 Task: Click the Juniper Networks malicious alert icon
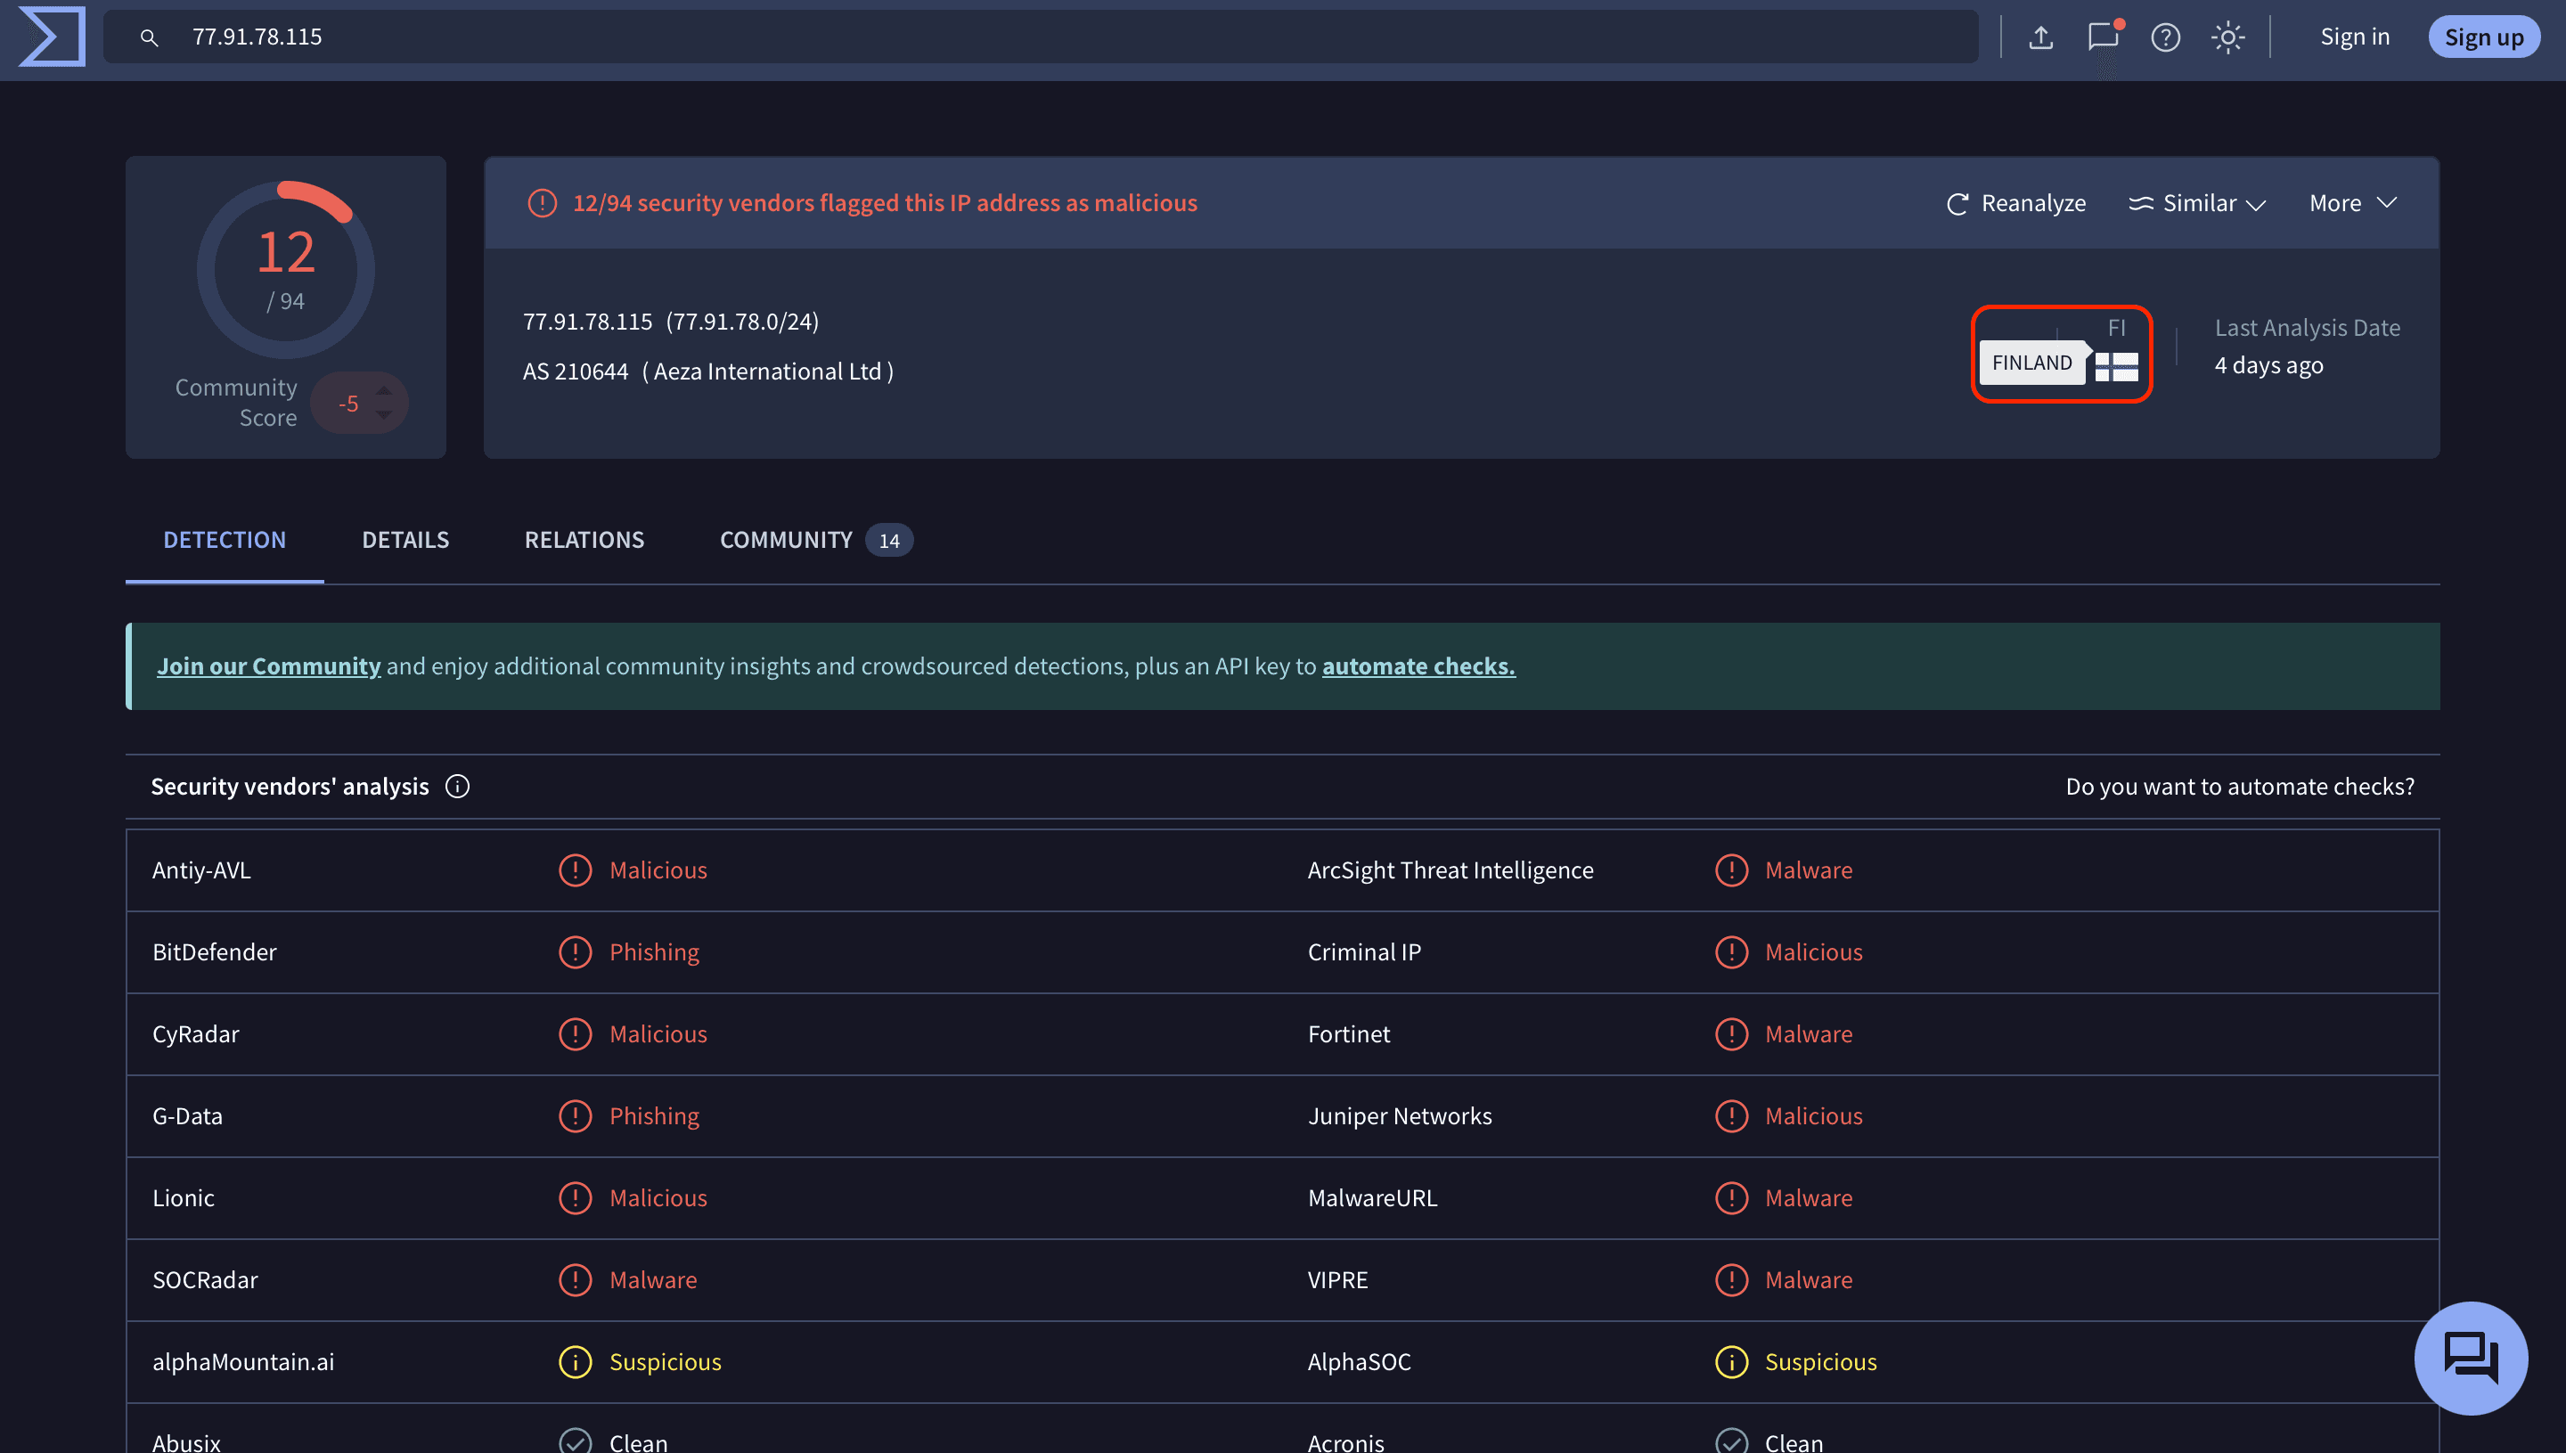1730,1115
